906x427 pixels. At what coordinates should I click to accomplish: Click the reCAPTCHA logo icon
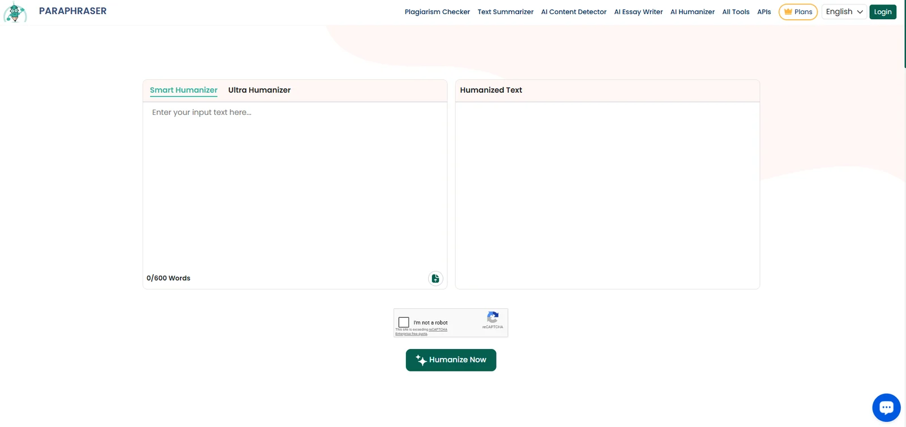[493, 317]
